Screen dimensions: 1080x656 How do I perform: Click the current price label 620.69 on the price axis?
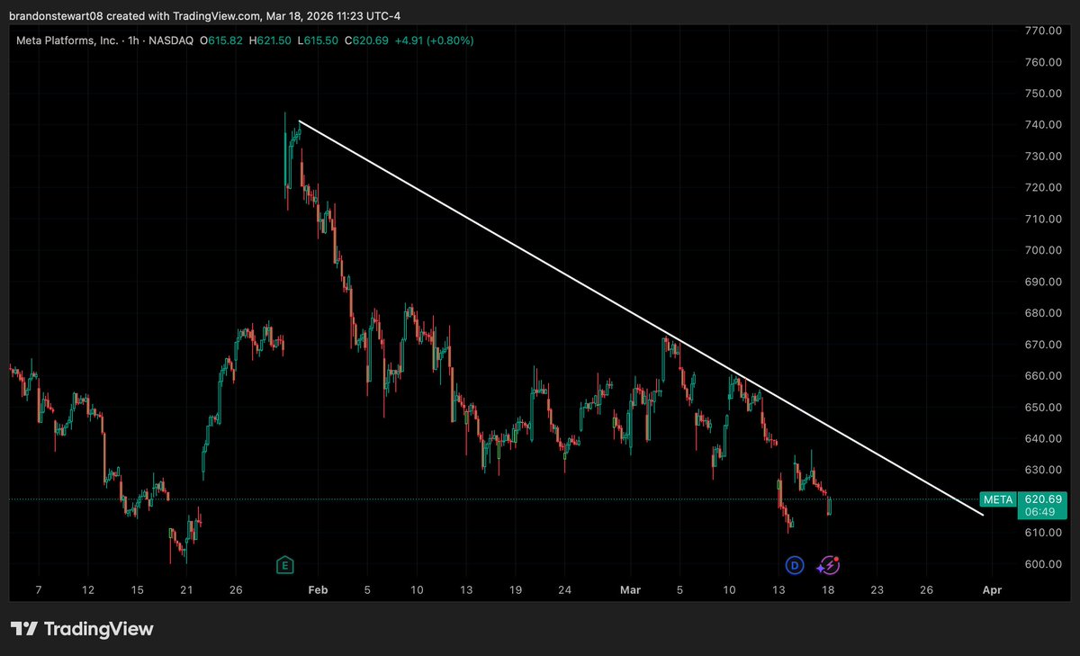(1041, 499)
